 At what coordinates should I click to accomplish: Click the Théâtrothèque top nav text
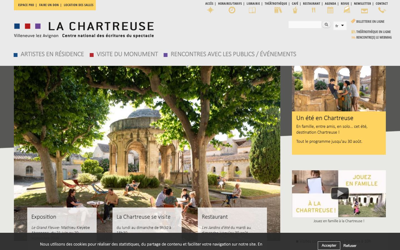pos(276,4)
